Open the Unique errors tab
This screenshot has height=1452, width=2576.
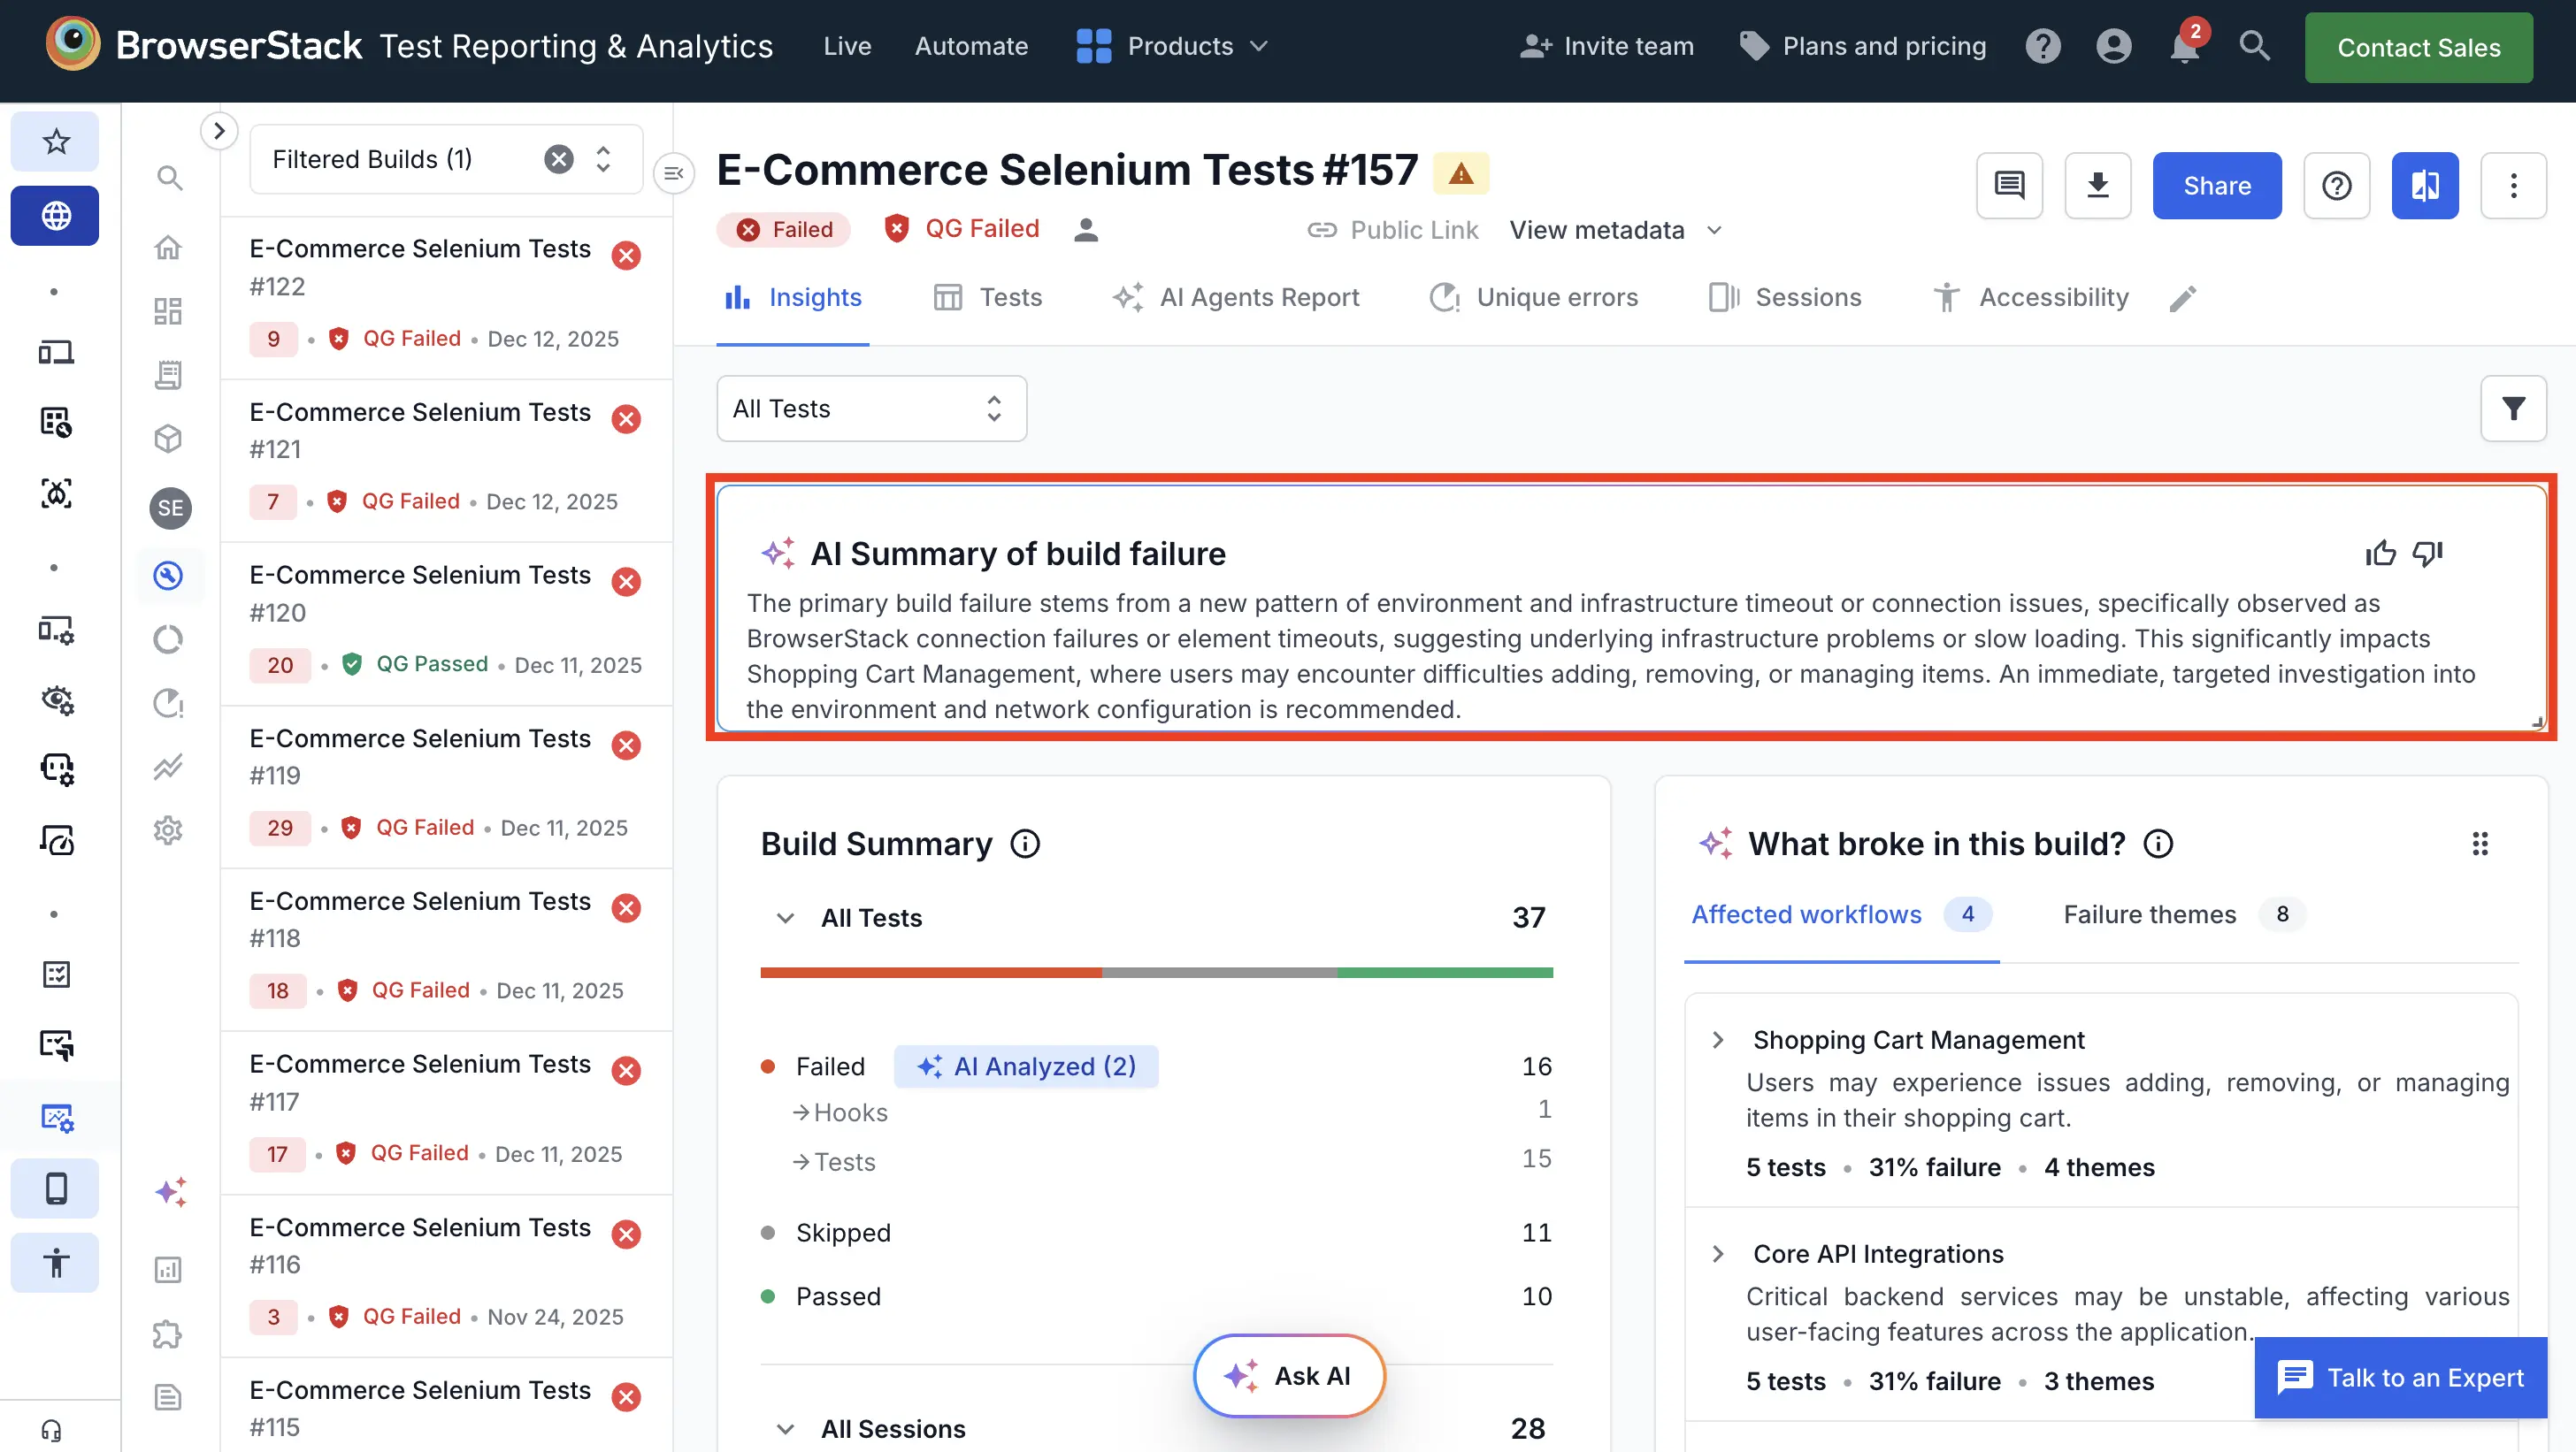coord(1534,298)
